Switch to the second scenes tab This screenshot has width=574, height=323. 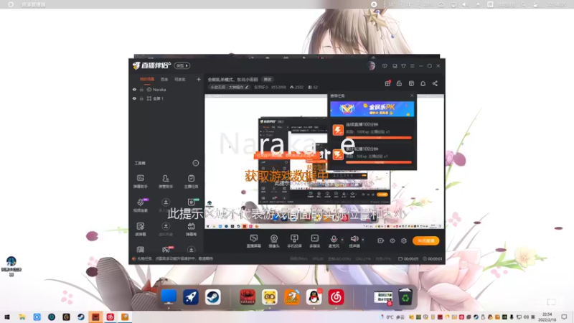pyautogui.click(x=164, y=79)
